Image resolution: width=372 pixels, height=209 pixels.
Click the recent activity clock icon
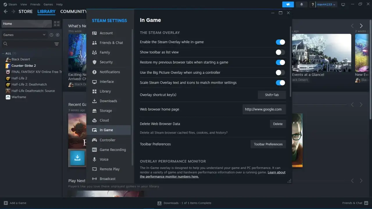tap(51, 35)
